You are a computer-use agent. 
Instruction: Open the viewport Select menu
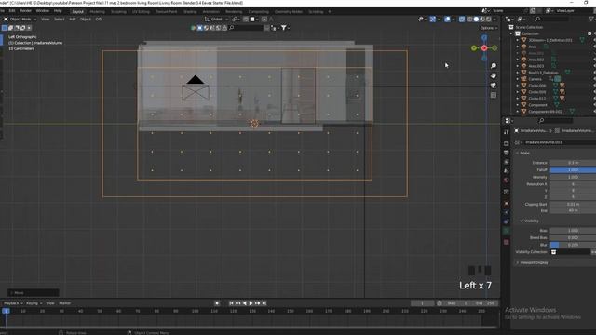point(60,19)
